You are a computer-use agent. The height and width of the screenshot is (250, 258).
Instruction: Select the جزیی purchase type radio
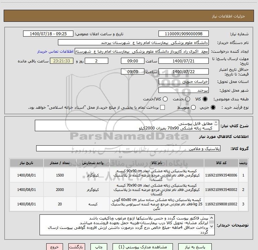click(213, 107)
